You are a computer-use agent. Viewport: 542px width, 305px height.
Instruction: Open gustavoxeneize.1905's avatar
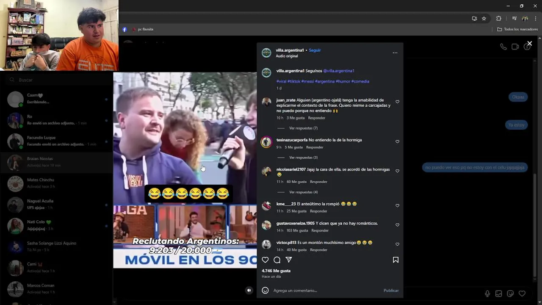click(x=266, y=225)
